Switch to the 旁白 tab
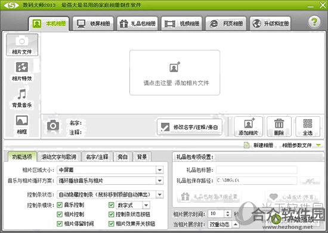The height and width of the screenshot is (233, 328). 122,157
